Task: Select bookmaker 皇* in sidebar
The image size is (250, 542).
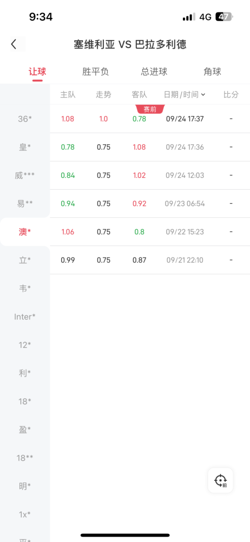Action: pyautogui.click(x=25, y=147)
